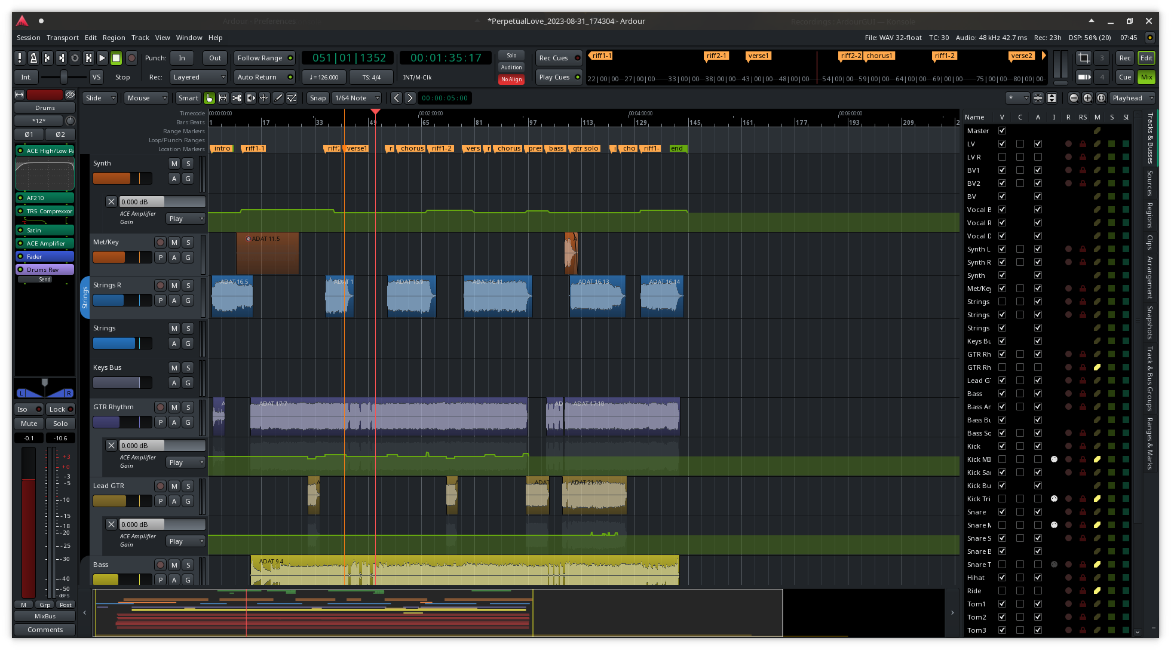Select the Draw pencil tool
1171x650 pixels.
[x=278, y=98]
